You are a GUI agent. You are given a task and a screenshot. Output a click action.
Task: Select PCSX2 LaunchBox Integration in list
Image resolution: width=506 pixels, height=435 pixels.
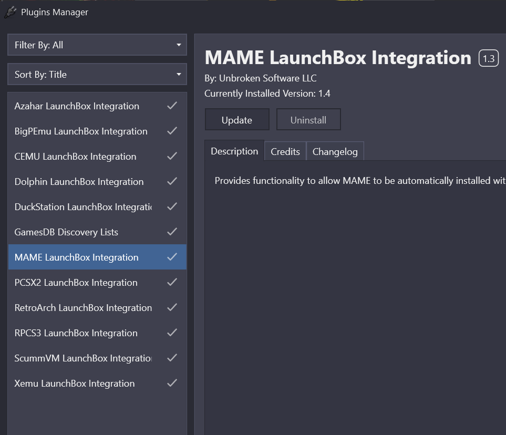click(x=76, y=283)
